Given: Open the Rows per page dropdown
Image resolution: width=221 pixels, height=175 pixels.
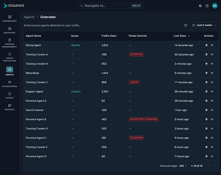Looking at the screenshot, I should (x=183, y=166).
